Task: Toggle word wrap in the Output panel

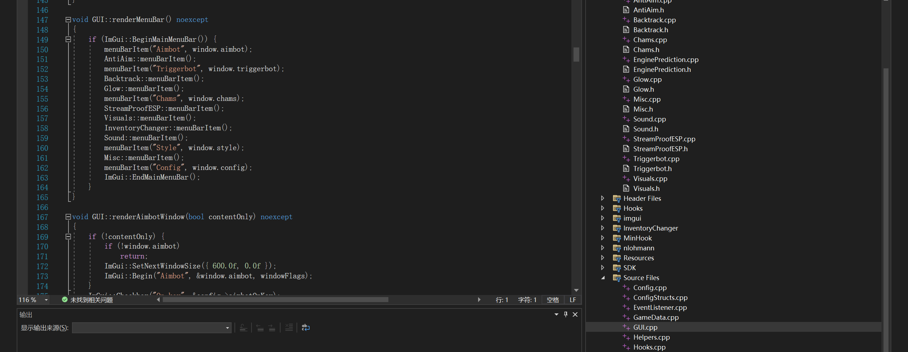Action: (x=305, y=327)
